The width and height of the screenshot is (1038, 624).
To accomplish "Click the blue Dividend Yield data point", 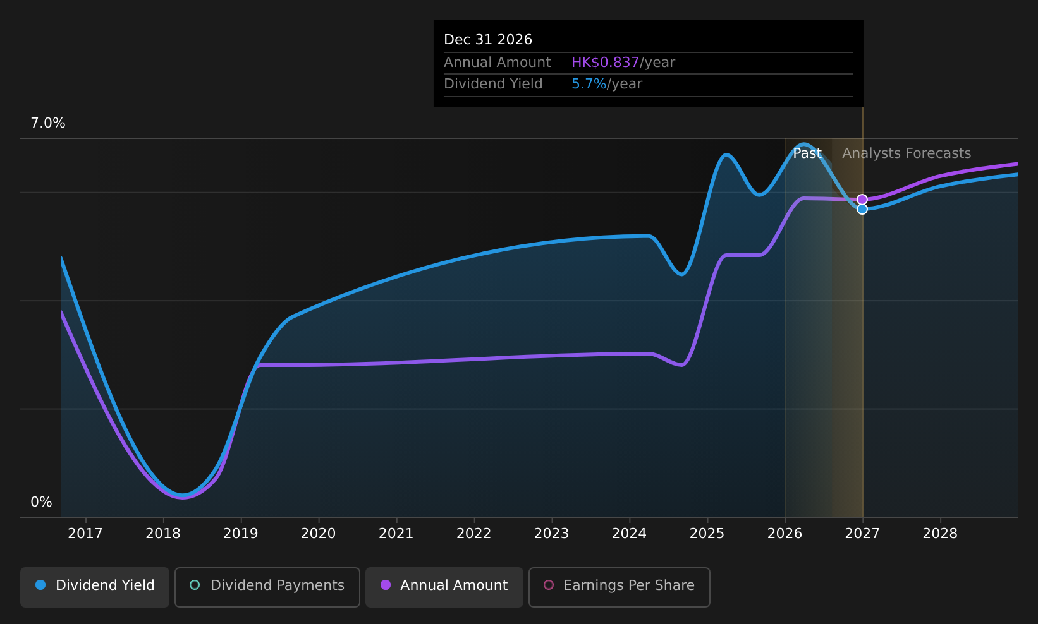I will pyautogui.click(x=862, y=209).
